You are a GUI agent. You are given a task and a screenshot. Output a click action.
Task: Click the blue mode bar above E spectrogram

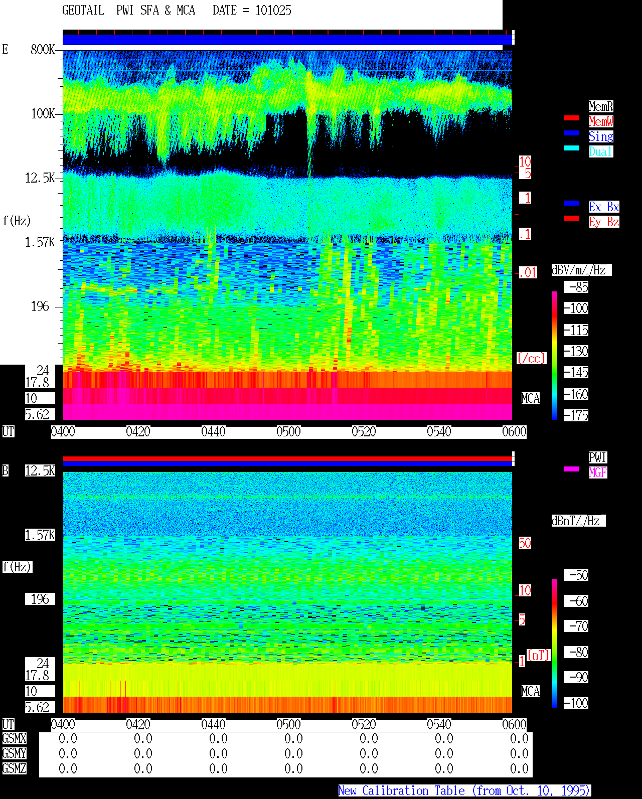[x=287, y=40]
